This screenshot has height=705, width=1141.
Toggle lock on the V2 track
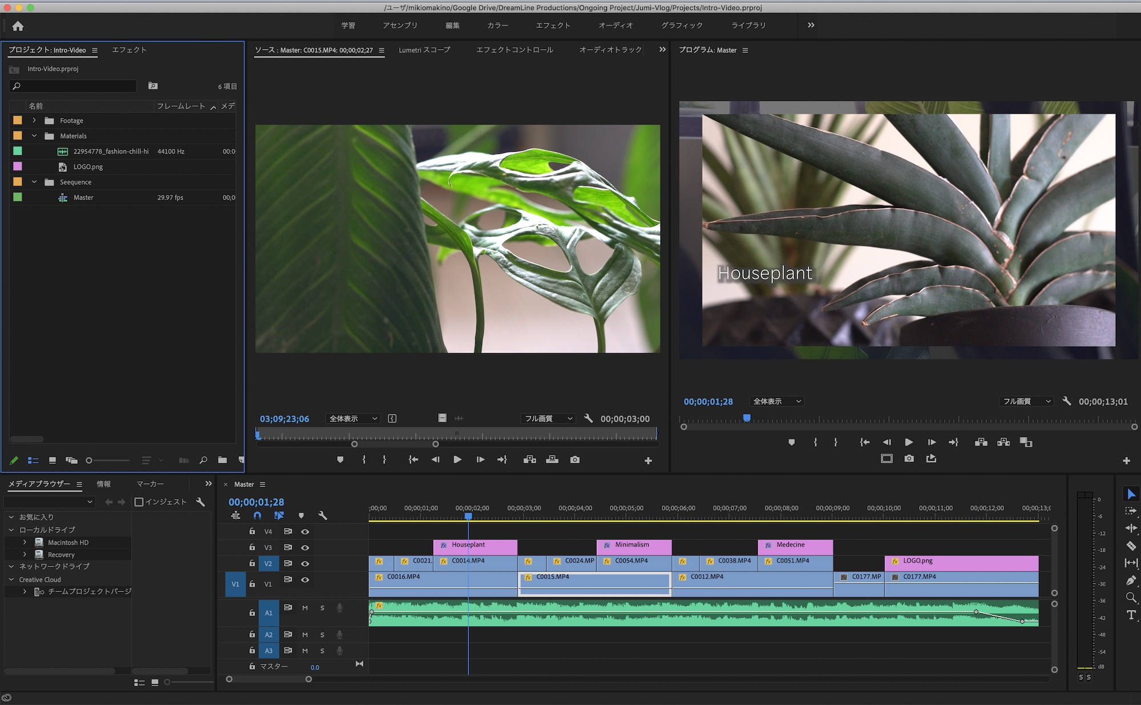pyautogui.click(x=252, y=564)
